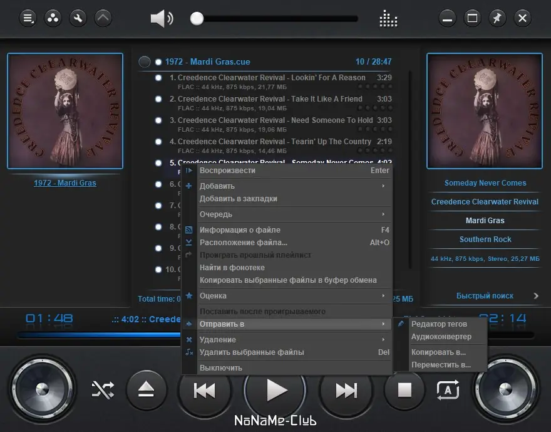Toggle check dot for track 10
The width and height of the screenshot is (551, 432).
click(x=158, y=270)
